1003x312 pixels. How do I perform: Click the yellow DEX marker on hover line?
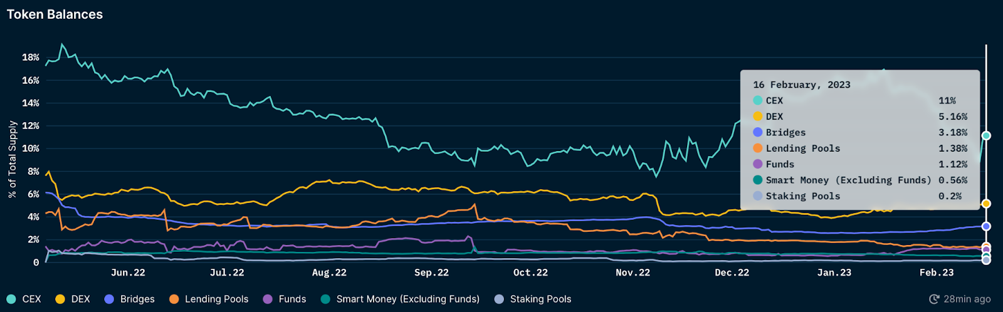986,204
